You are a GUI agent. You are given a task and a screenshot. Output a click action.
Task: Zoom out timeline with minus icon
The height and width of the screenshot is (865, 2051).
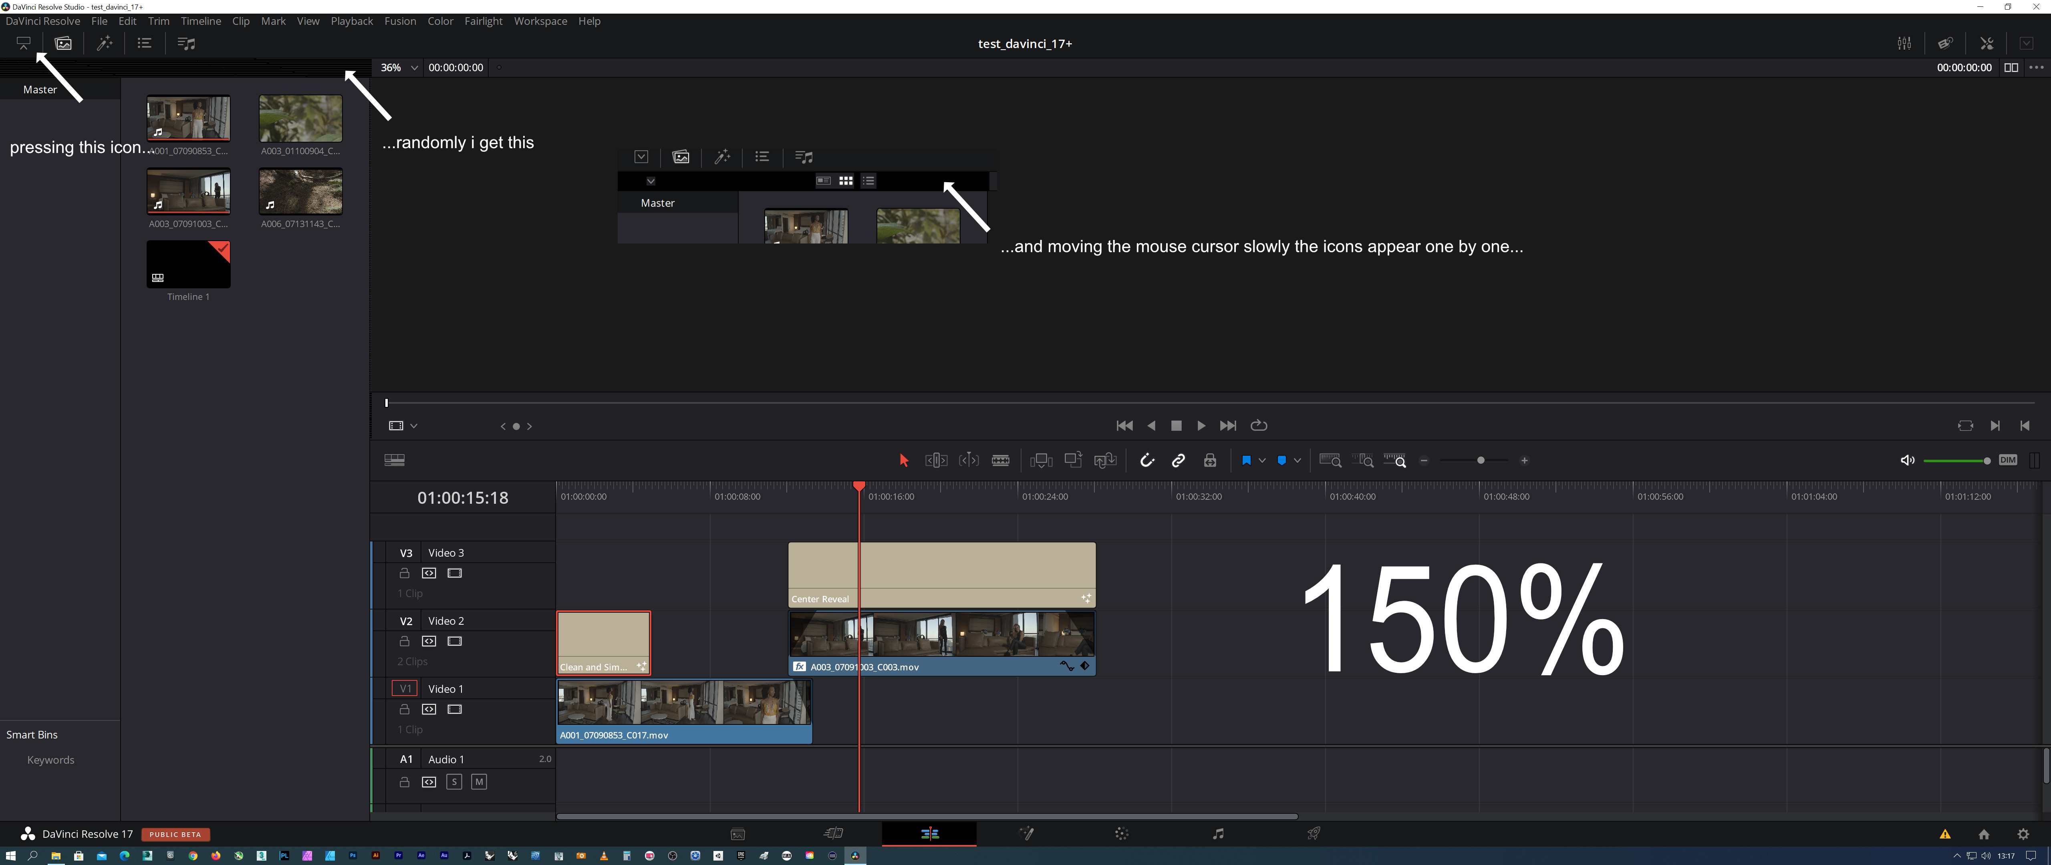click(1424, 461)
